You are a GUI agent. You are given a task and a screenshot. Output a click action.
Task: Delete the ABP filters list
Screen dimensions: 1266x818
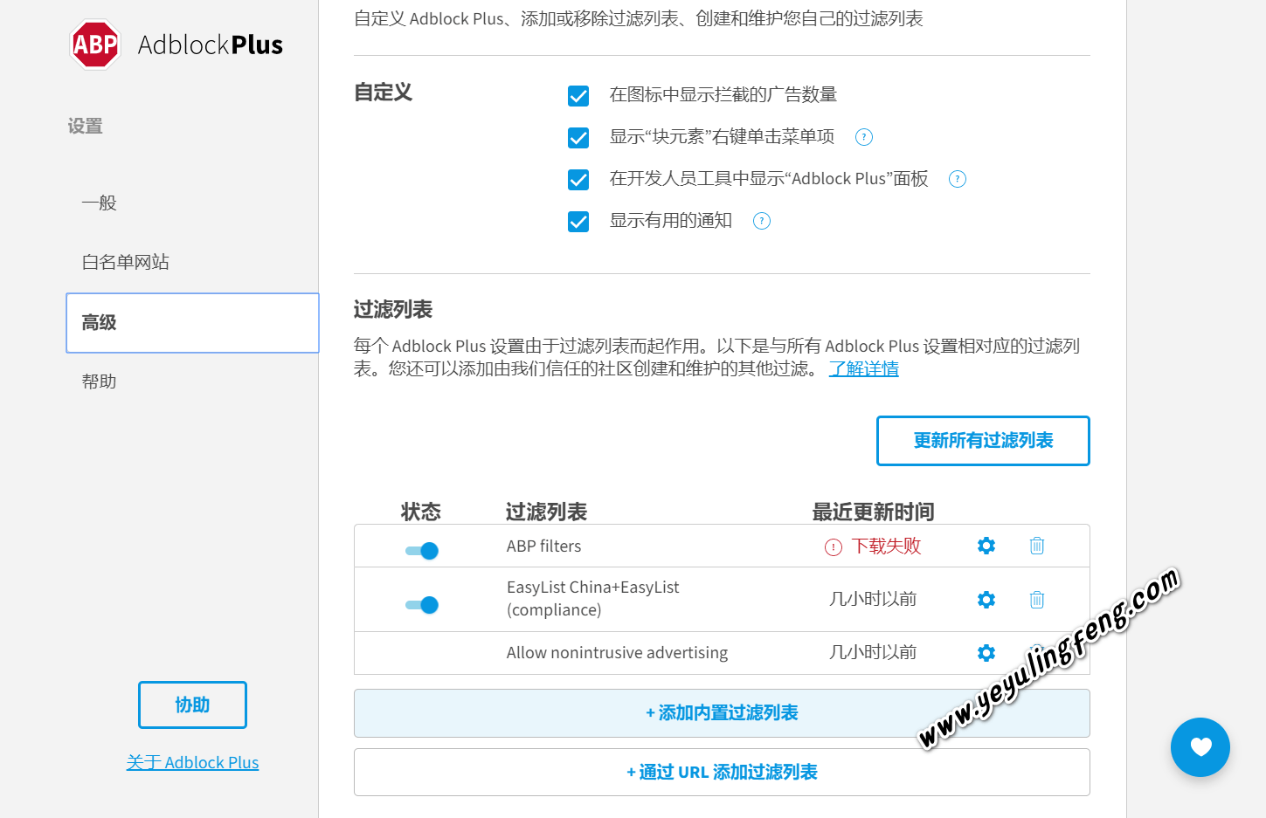[x=1037, y=546]
